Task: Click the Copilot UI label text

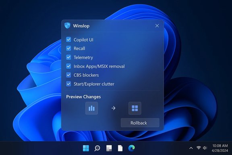Action: click(83, 40)
